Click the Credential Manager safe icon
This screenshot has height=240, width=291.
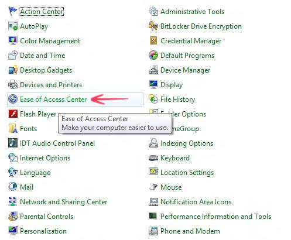click(153, 40)
